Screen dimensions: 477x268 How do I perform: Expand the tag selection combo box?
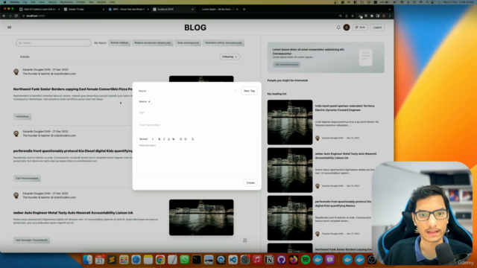point(187,91)
